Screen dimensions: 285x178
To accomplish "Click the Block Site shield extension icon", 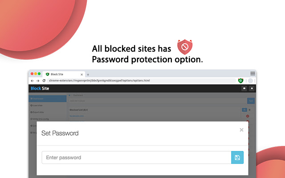I will pyautogui.click(x=241, y=81).
